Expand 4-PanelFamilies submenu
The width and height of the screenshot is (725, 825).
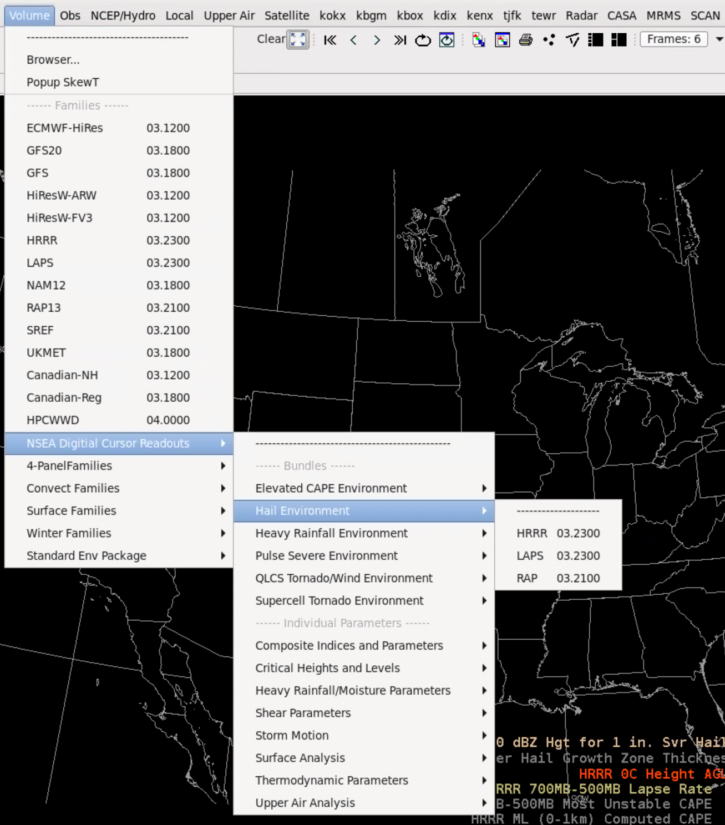(119, 466)
